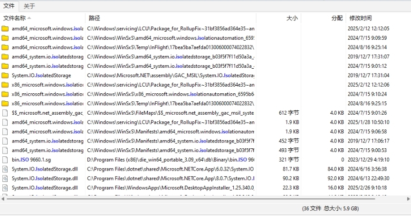
Task: Click file icon of row dated 2024/7/15 9:06:58
Action: (5, 132)
